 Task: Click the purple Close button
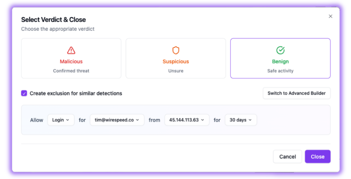click(318, 157)
